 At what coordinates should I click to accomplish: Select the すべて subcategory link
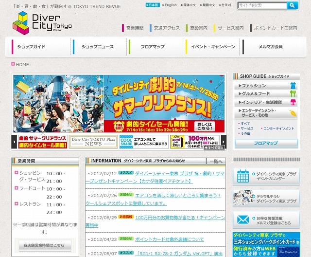pyautogui.click(x=245, y=124)
